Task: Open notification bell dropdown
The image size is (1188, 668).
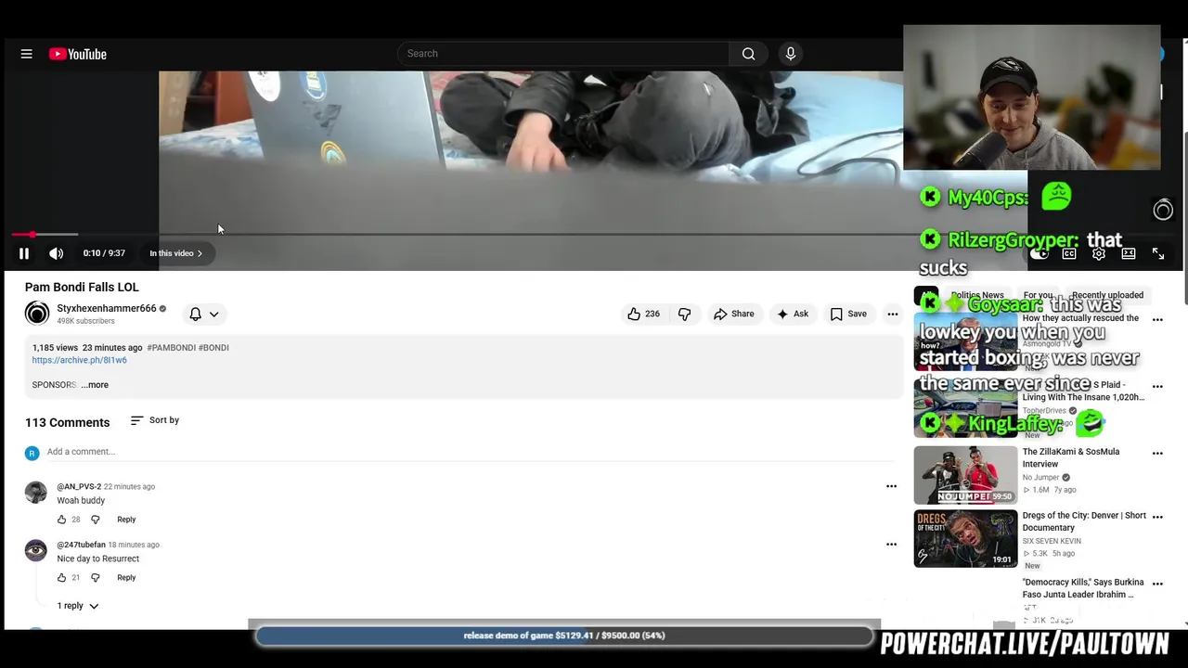Action: pos(204,315)
